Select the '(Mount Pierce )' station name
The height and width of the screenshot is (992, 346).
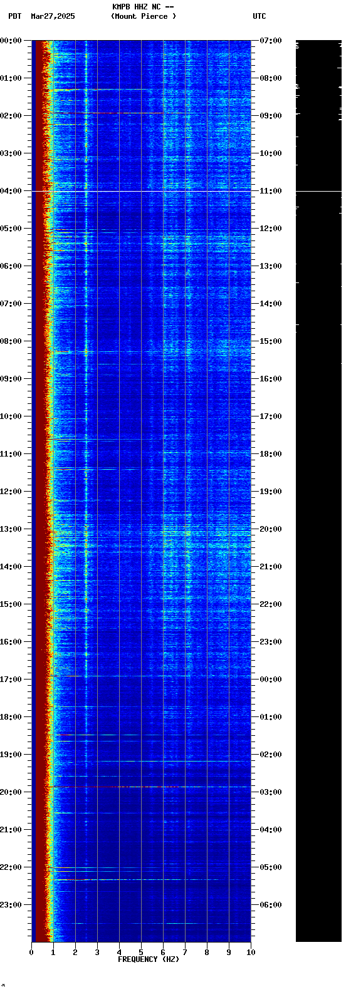point(144,16)
